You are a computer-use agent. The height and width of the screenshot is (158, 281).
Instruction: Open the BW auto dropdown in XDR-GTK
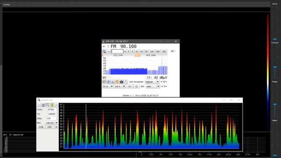point(153,86)
